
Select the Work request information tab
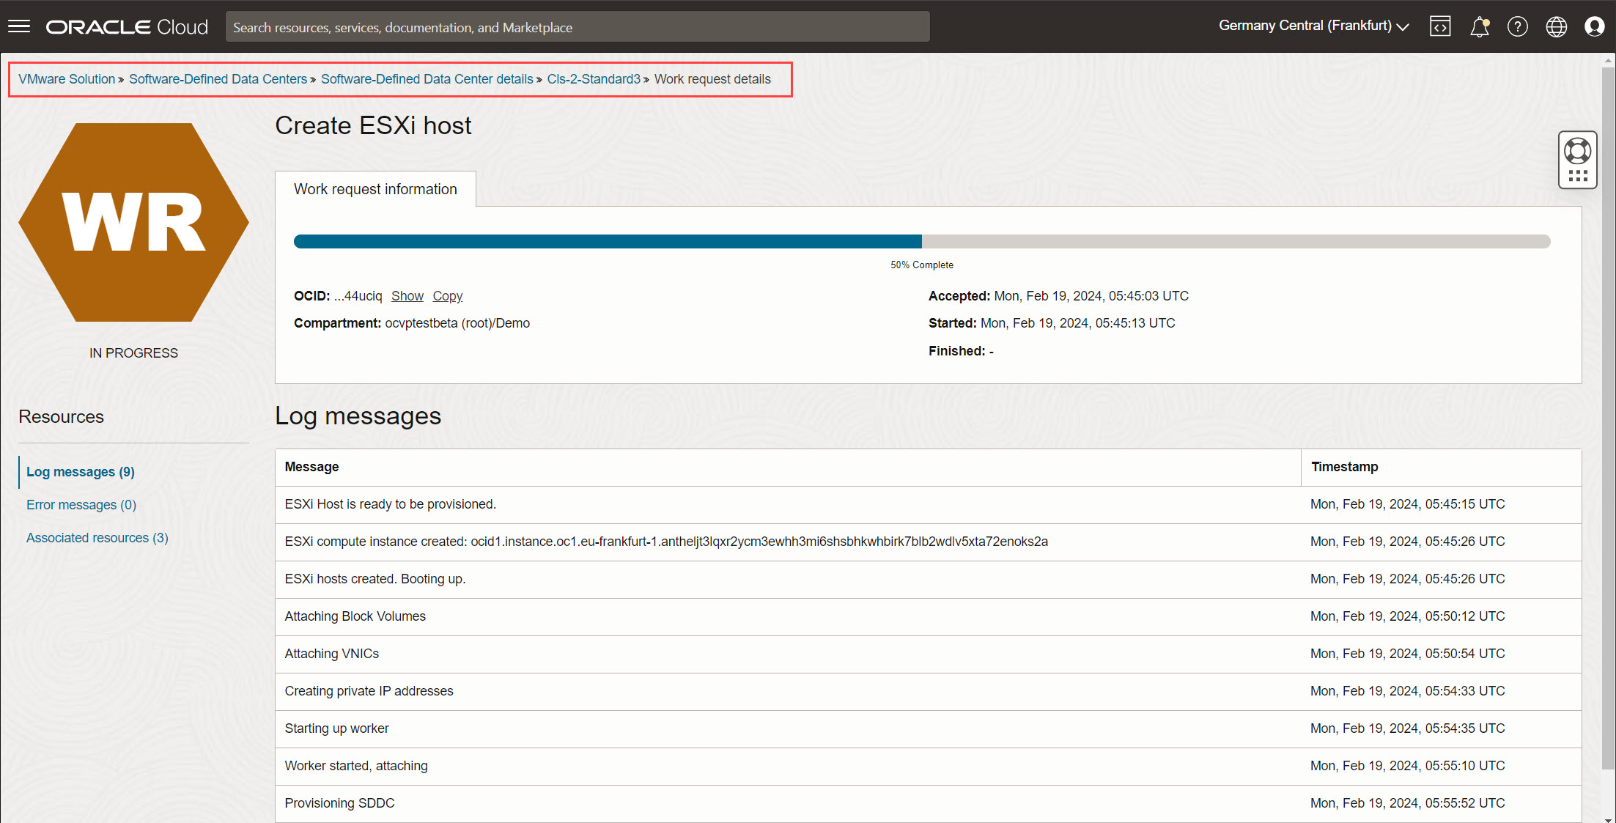coord(375,189)
